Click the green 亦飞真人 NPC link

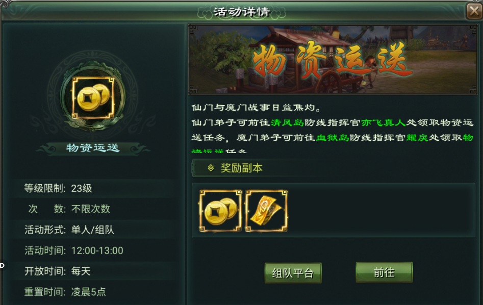click(x=383, y=122)
